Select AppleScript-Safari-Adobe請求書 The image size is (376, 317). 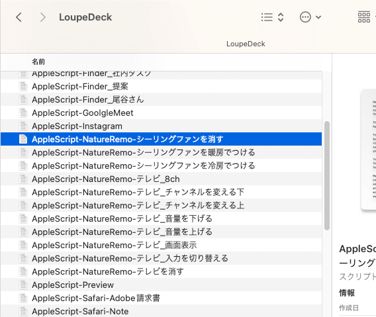point(161,298)
